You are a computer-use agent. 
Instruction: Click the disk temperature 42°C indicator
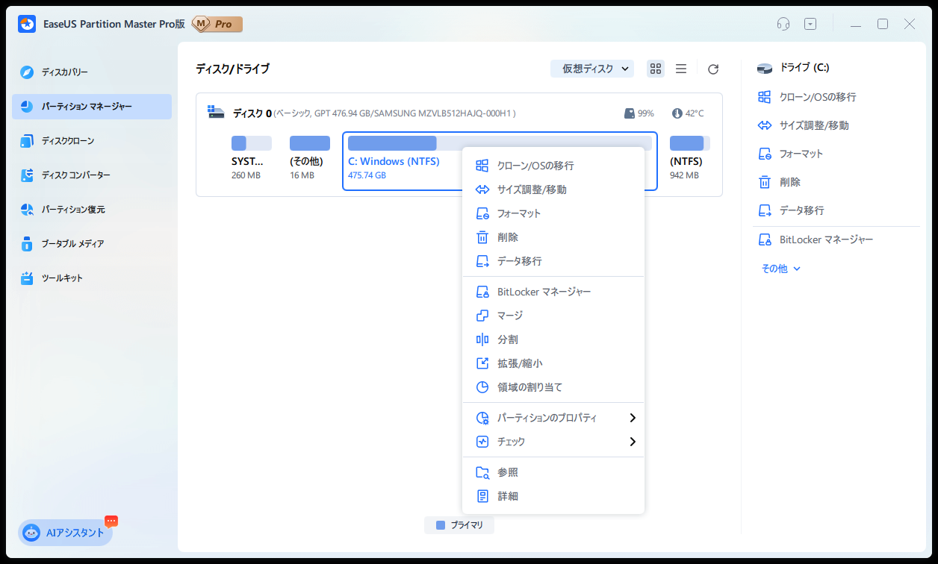(x=688, y=113)
